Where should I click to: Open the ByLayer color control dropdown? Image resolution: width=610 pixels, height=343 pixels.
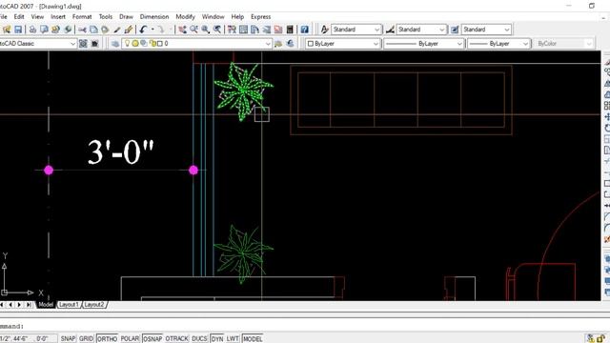tap(376, 44)
